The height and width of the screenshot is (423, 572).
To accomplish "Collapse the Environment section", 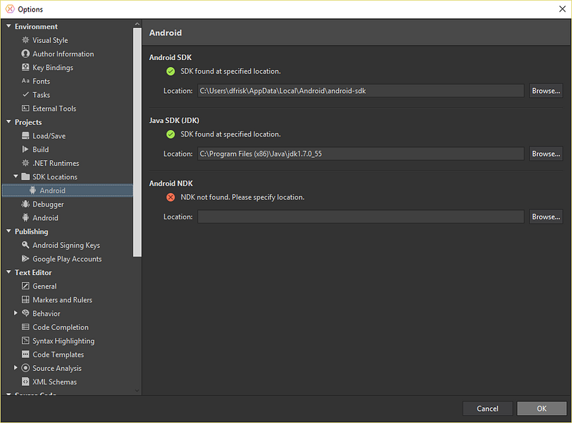I will 9,26.
